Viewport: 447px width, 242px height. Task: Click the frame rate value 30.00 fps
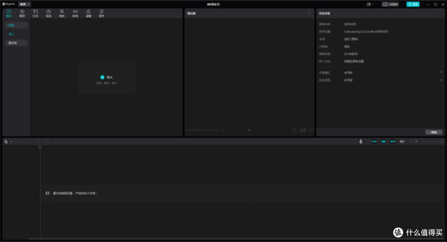[x=351, y=54]
